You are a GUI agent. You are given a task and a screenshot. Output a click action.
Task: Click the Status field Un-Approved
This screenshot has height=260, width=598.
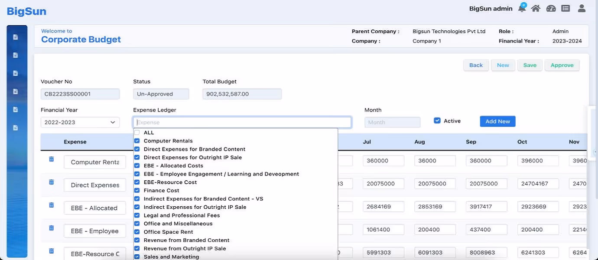(161, 94)
